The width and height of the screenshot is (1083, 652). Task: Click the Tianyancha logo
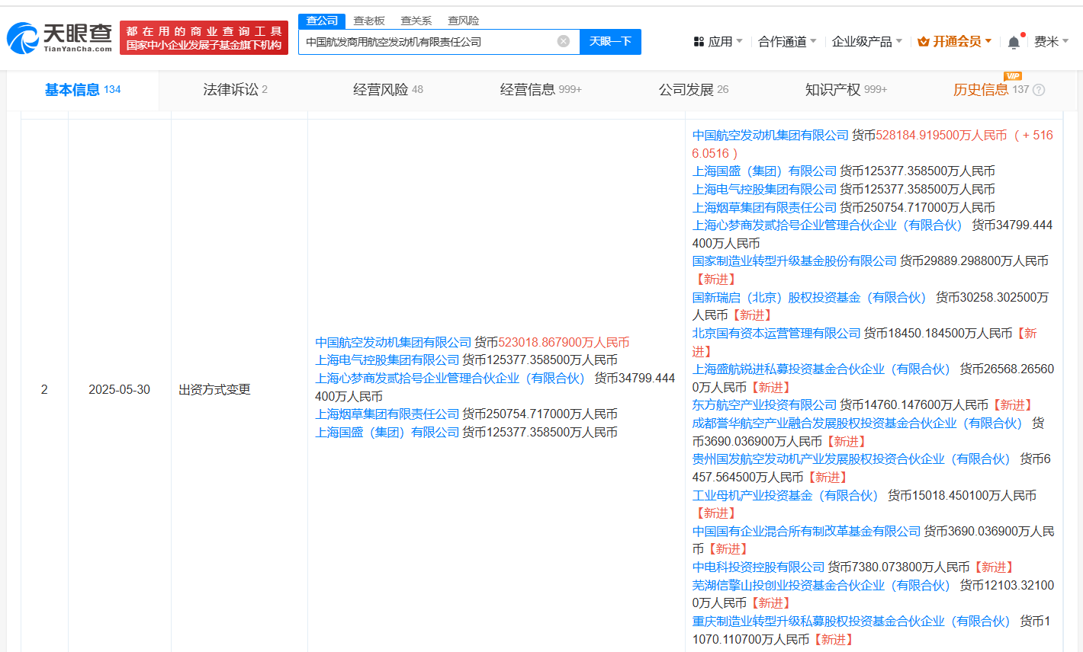[59, 37]
